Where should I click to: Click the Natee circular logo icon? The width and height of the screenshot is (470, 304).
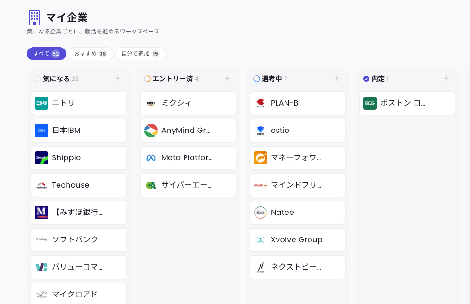click(x=260, y=213)
